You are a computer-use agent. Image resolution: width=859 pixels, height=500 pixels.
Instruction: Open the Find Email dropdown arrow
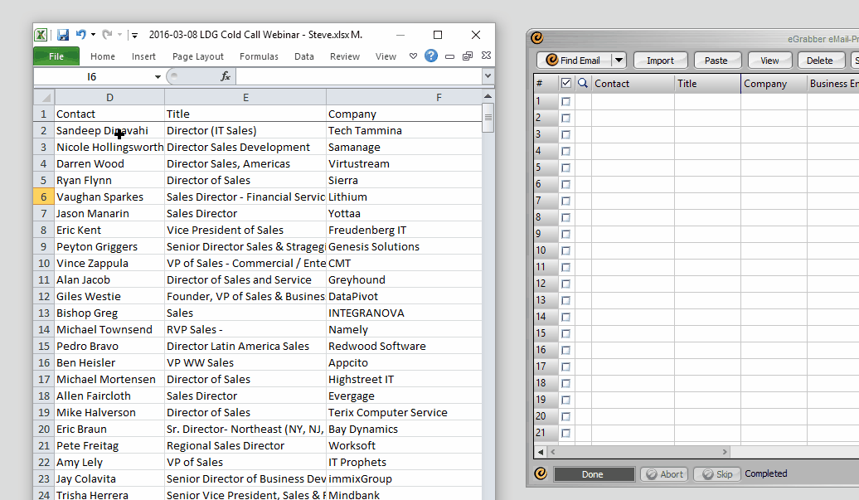coord(619,61)
